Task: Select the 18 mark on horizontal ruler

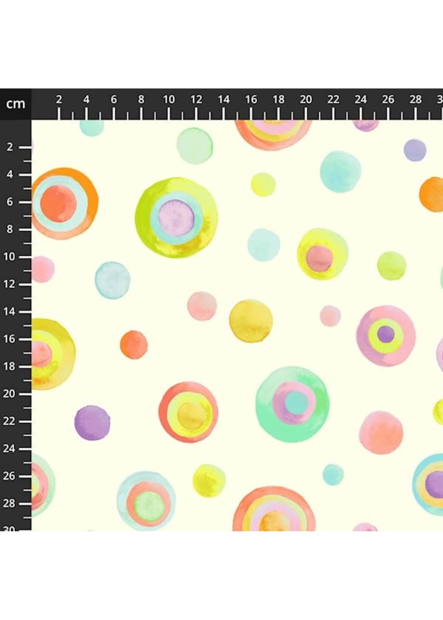Action: [x=279, y=99]
